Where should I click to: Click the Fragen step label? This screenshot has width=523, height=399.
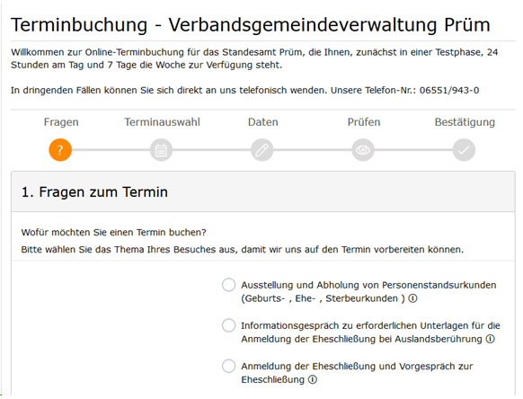pos(61,122)
